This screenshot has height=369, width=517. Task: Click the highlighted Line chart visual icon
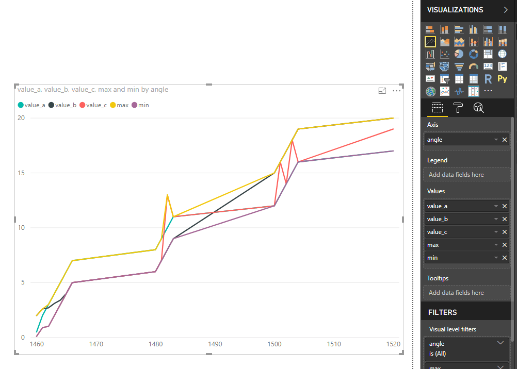[430, 42]
